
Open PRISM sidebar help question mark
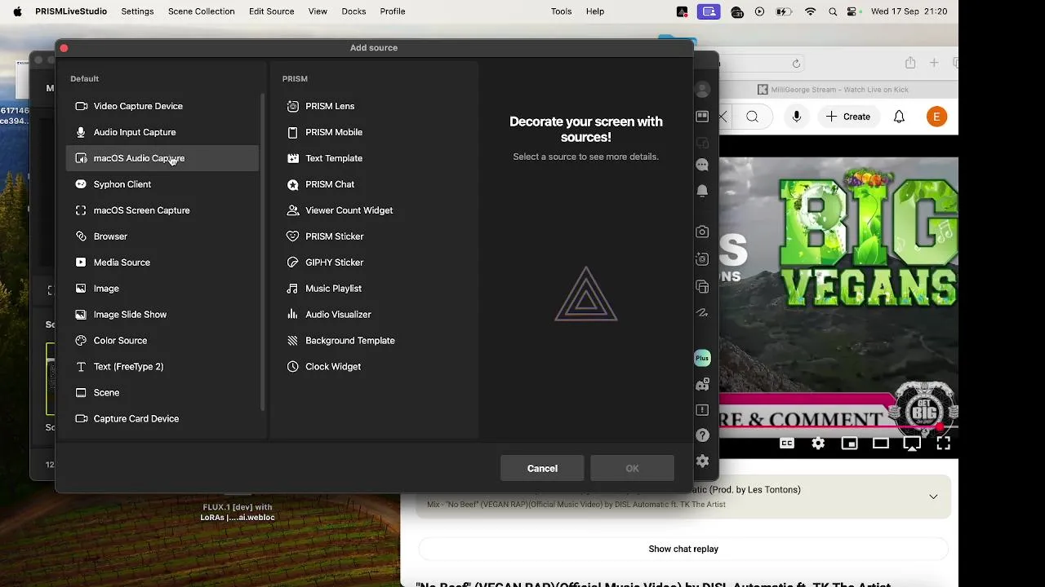[702, 435]
